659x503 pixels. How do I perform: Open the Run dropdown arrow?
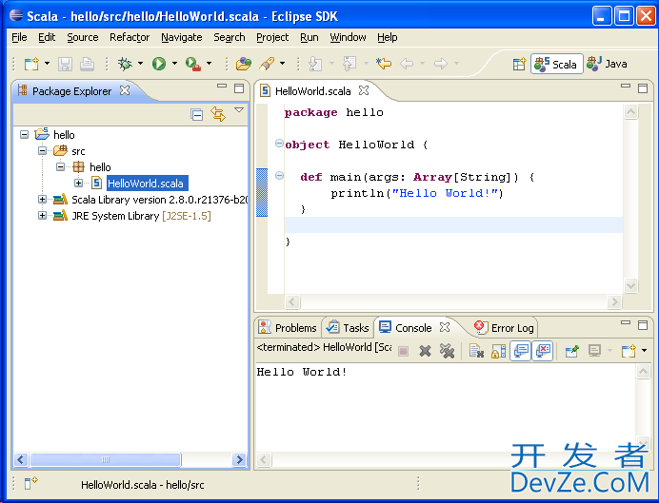click(174, 64)
